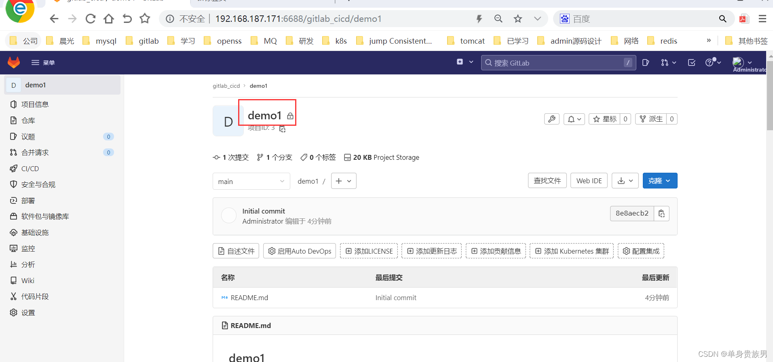This screenshot has height=362, width=773.
Task: Click the wrench admin icon button
Action: (x=552, y=119)
